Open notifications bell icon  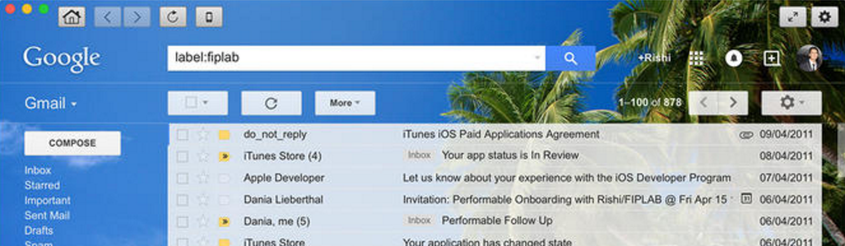pos(733,58)
